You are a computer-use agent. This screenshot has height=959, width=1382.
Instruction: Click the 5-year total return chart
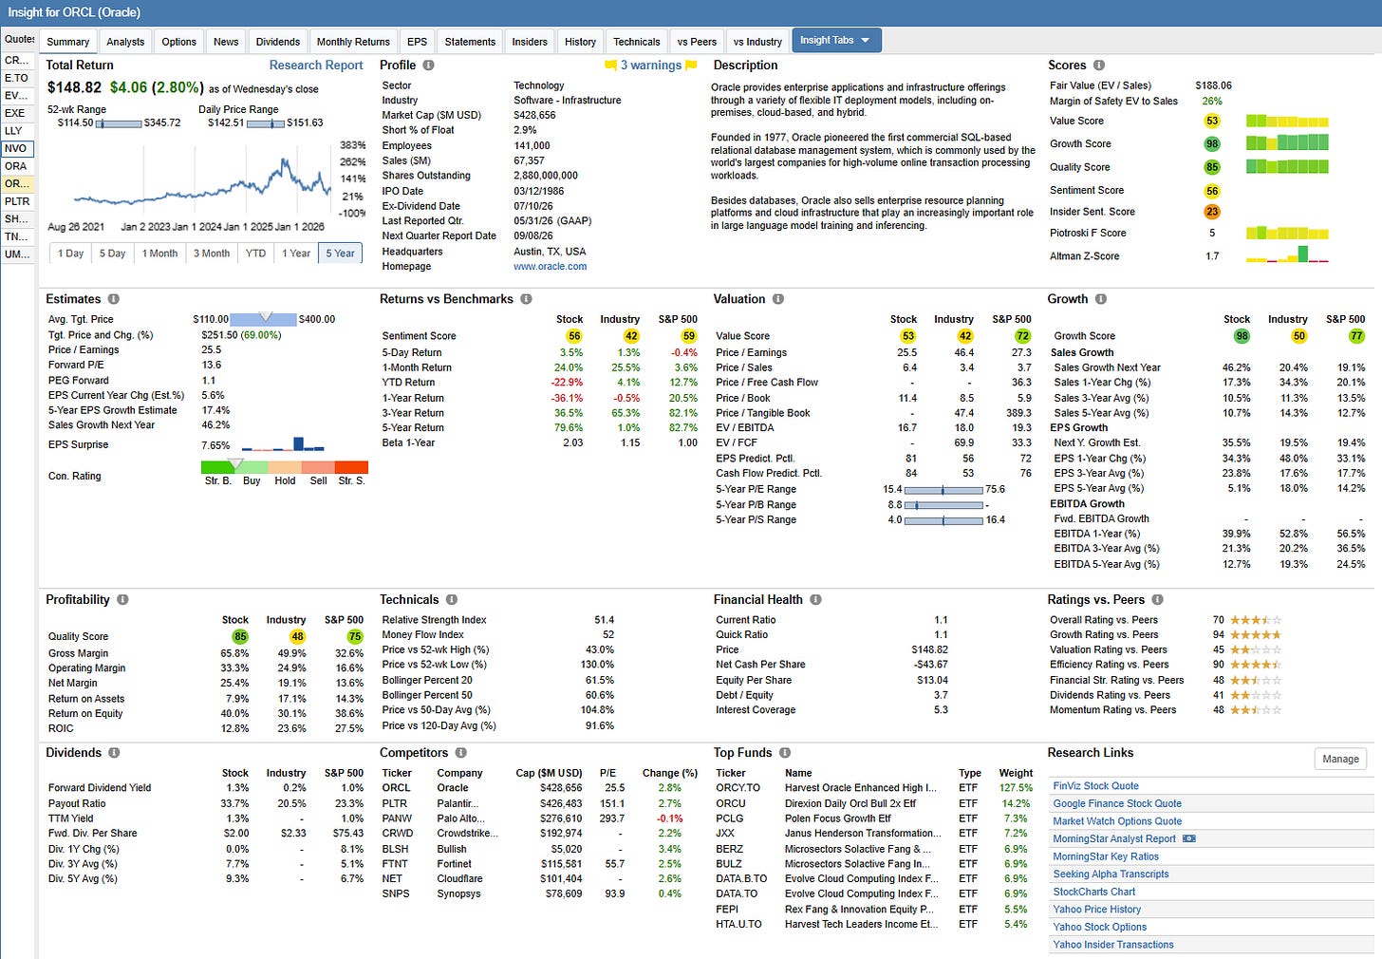(x=202, y=180)
